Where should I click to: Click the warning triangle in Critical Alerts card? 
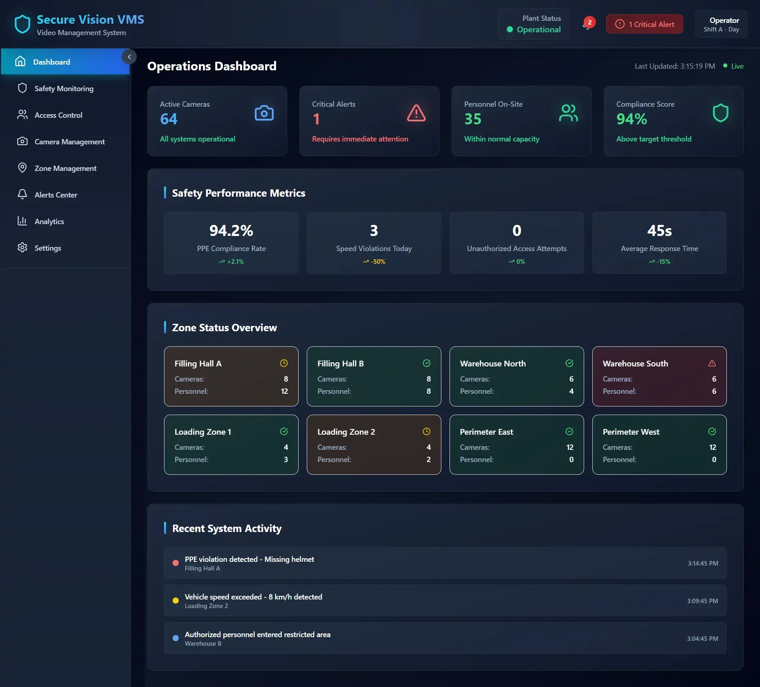pyautogui.click(x=416, y=113)
